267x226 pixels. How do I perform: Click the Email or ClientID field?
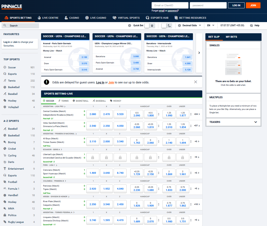[x=170, y=5]
